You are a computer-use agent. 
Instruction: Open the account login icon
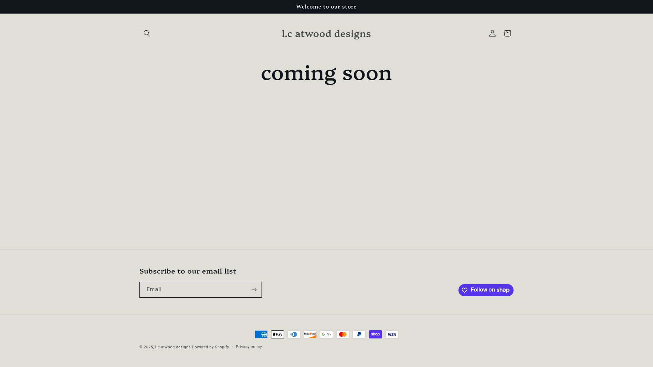point(492,33)
